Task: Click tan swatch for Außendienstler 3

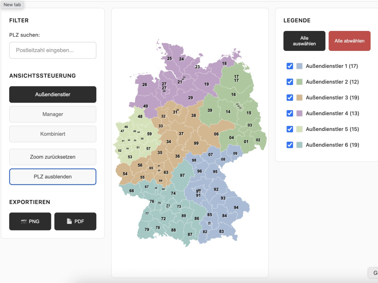Action: (299, 97)
